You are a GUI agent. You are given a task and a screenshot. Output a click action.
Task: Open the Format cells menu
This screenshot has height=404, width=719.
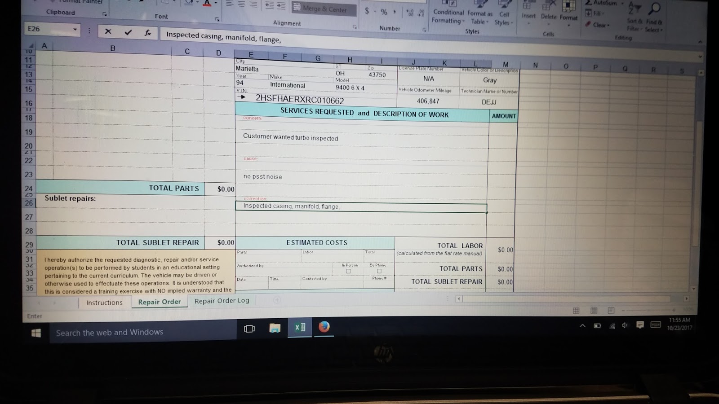point(568,13)
